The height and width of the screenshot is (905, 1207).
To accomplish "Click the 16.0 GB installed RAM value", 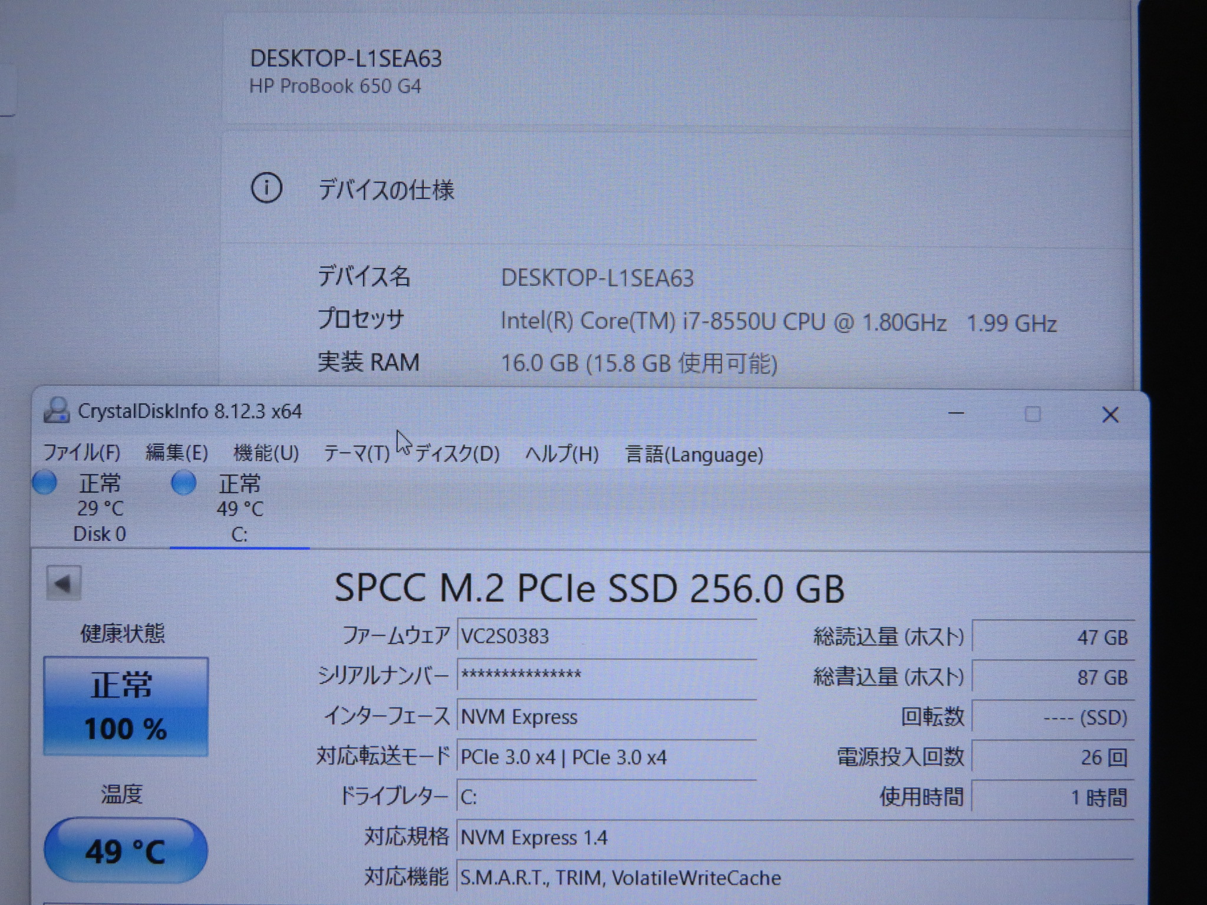I will point(639,364).
